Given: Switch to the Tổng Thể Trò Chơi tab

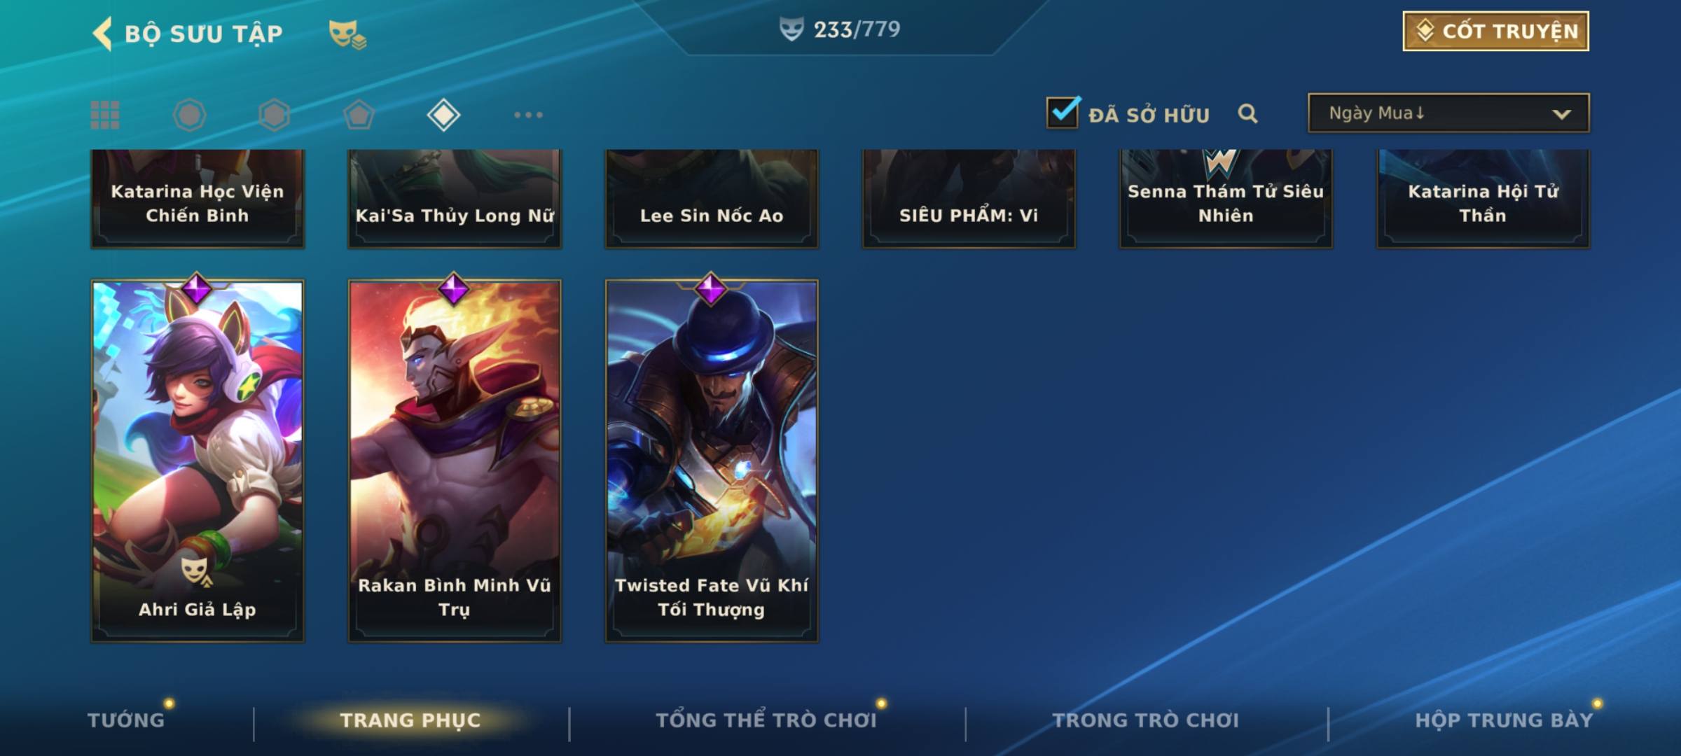Looking at the screenshot, I should coord(766,720).
